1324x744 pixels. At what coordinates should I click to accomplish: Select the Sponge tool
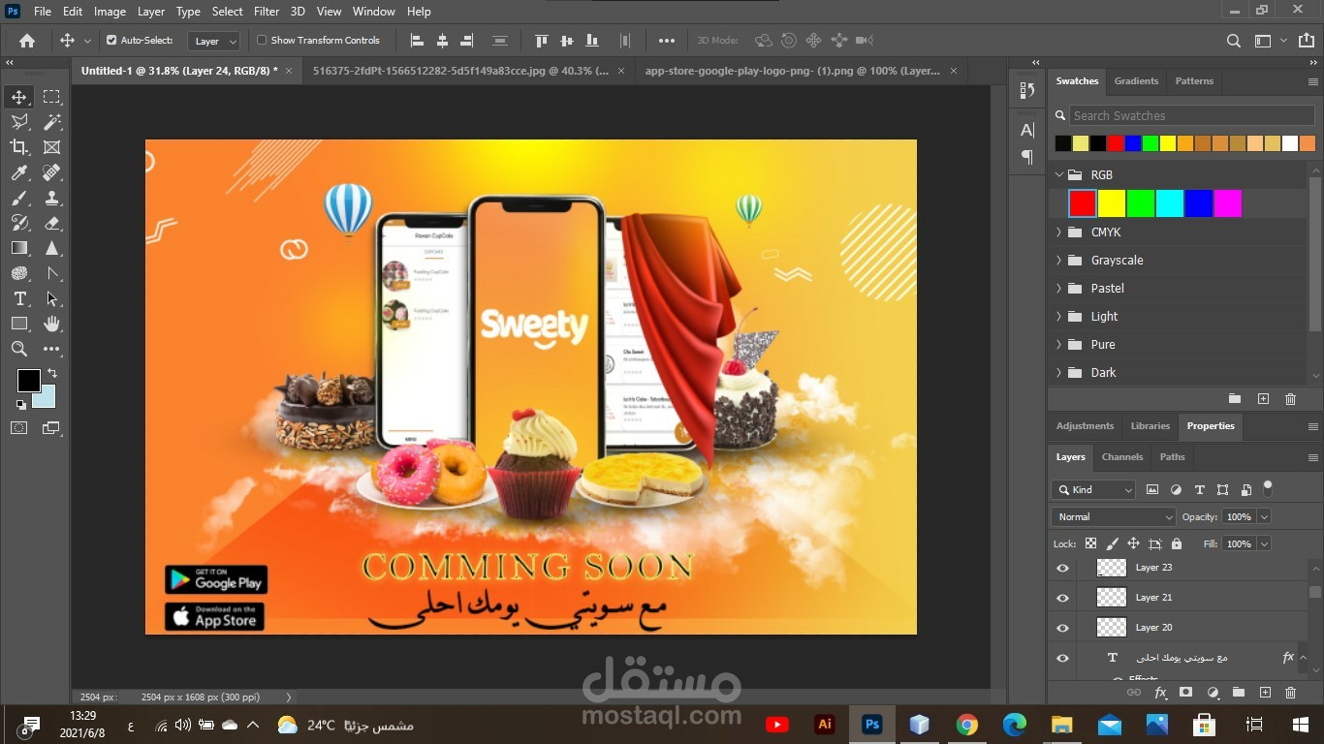19,273
